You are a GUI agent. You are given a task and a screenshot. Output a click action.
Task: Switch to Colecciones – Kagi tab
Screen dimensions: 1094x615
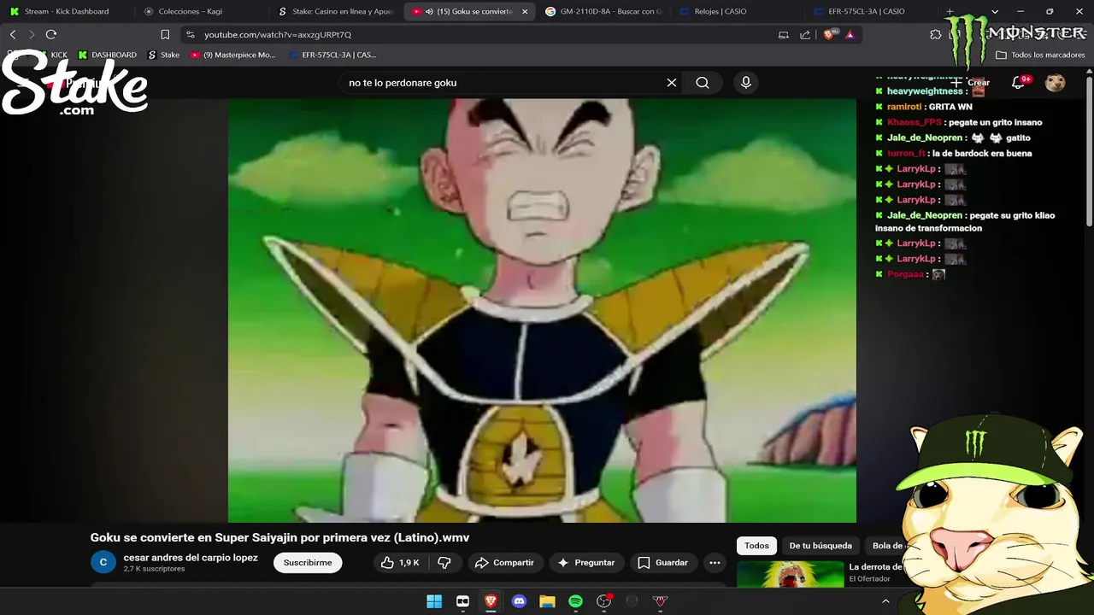[190, 12]
